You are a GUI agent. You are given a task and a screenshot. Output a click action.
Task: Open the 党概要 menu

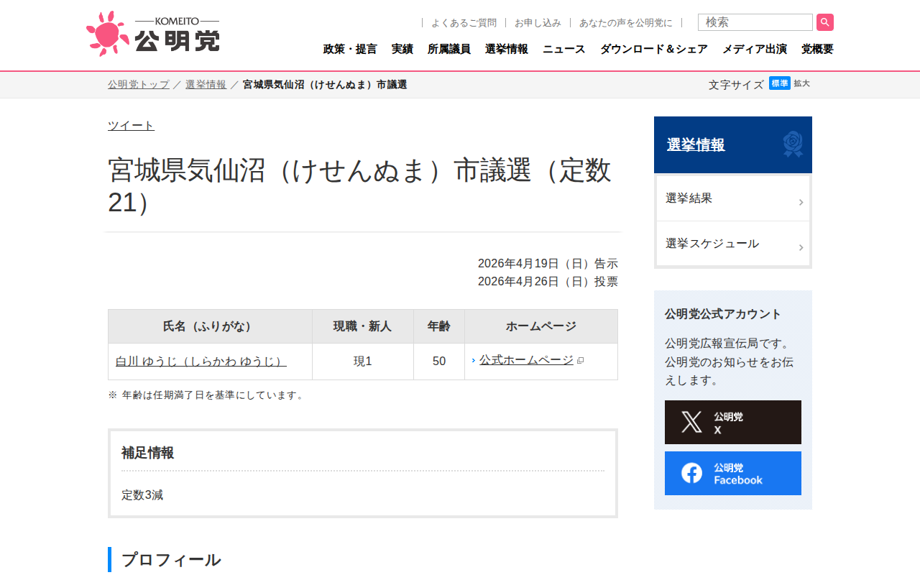817,49
